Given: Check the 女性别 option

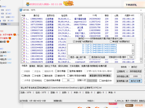Looking at the screenshot, I should [x=33, y=76].
